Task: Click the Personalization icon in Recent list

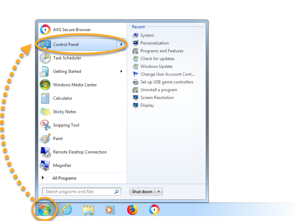Action: (x=136, y=43)
